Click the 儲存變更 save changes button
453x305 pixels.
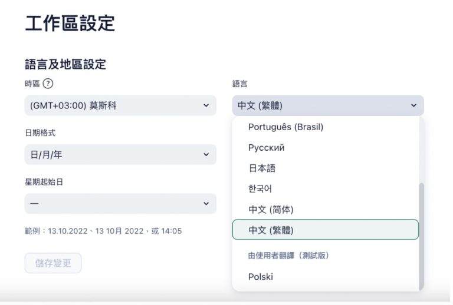coord(53,263)
